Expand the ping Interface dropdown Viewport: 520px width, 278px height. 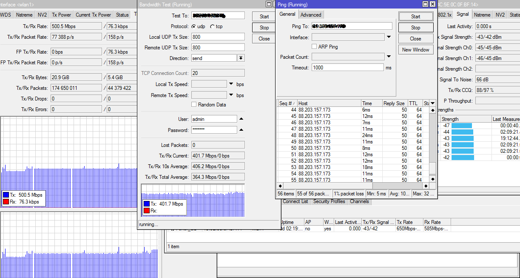(x=389, y=37)
